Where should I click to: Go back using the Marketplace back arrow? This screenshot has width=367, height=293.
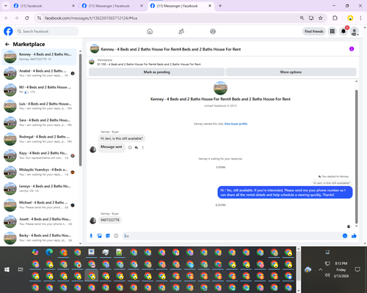pos(7,44)
